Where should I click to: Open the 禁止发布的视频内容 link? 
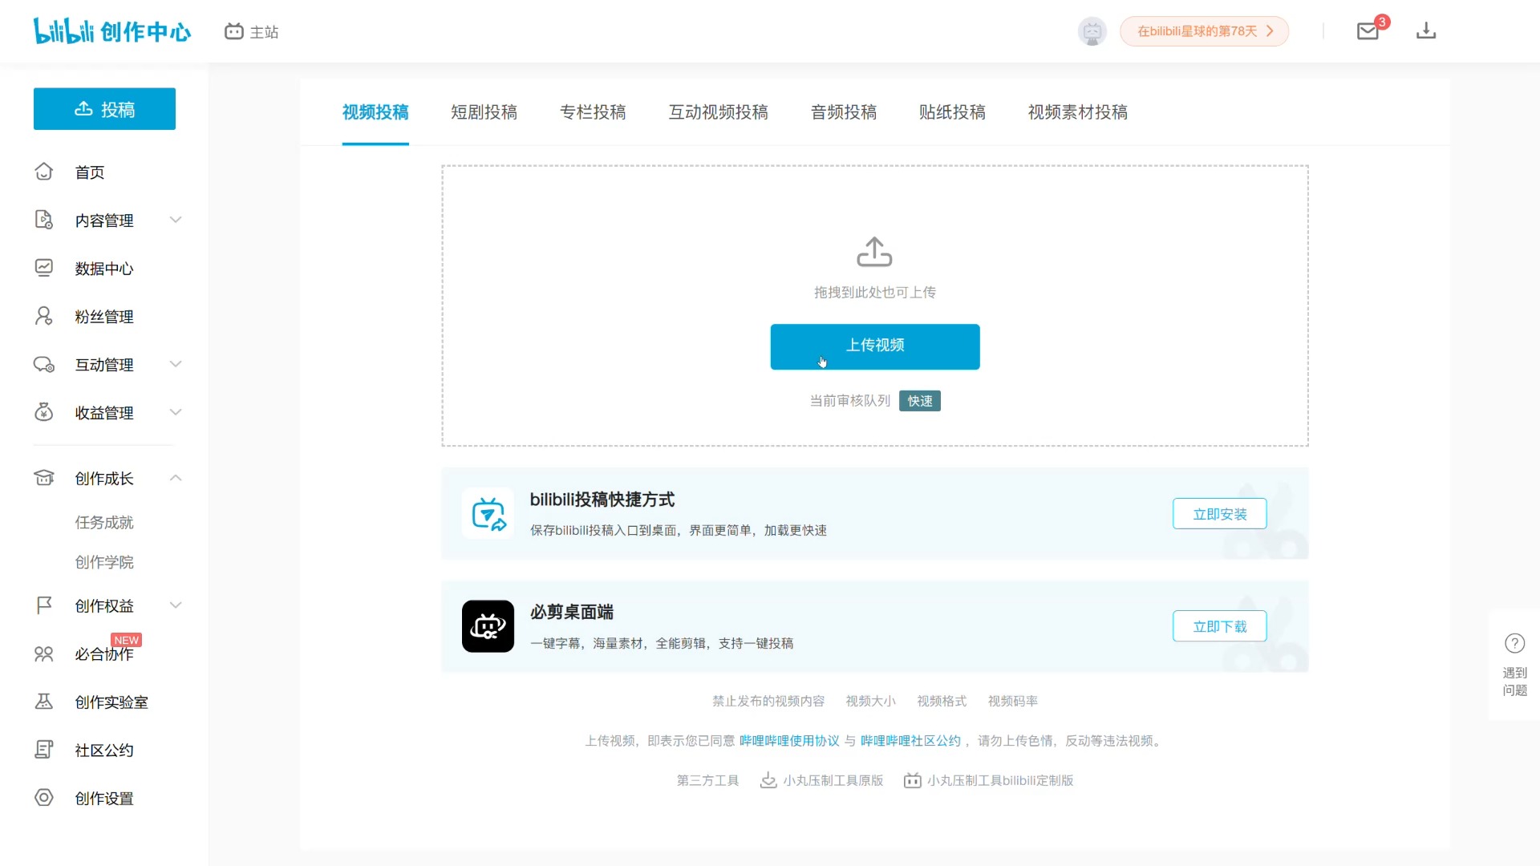[x=768, y=701]
